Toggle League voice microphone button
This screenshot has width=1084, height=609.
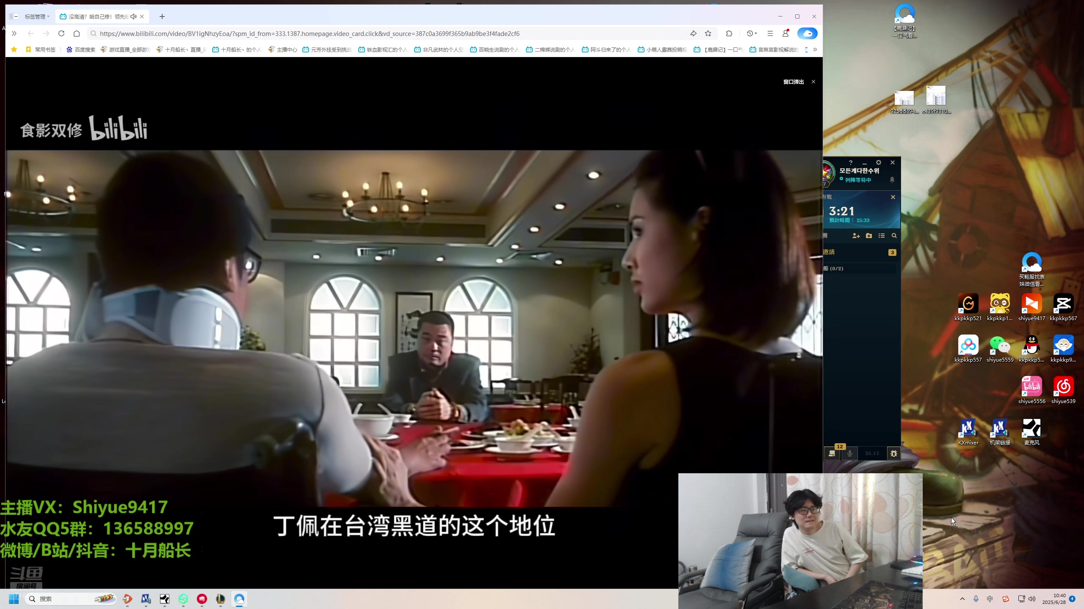tap(849, 453)
